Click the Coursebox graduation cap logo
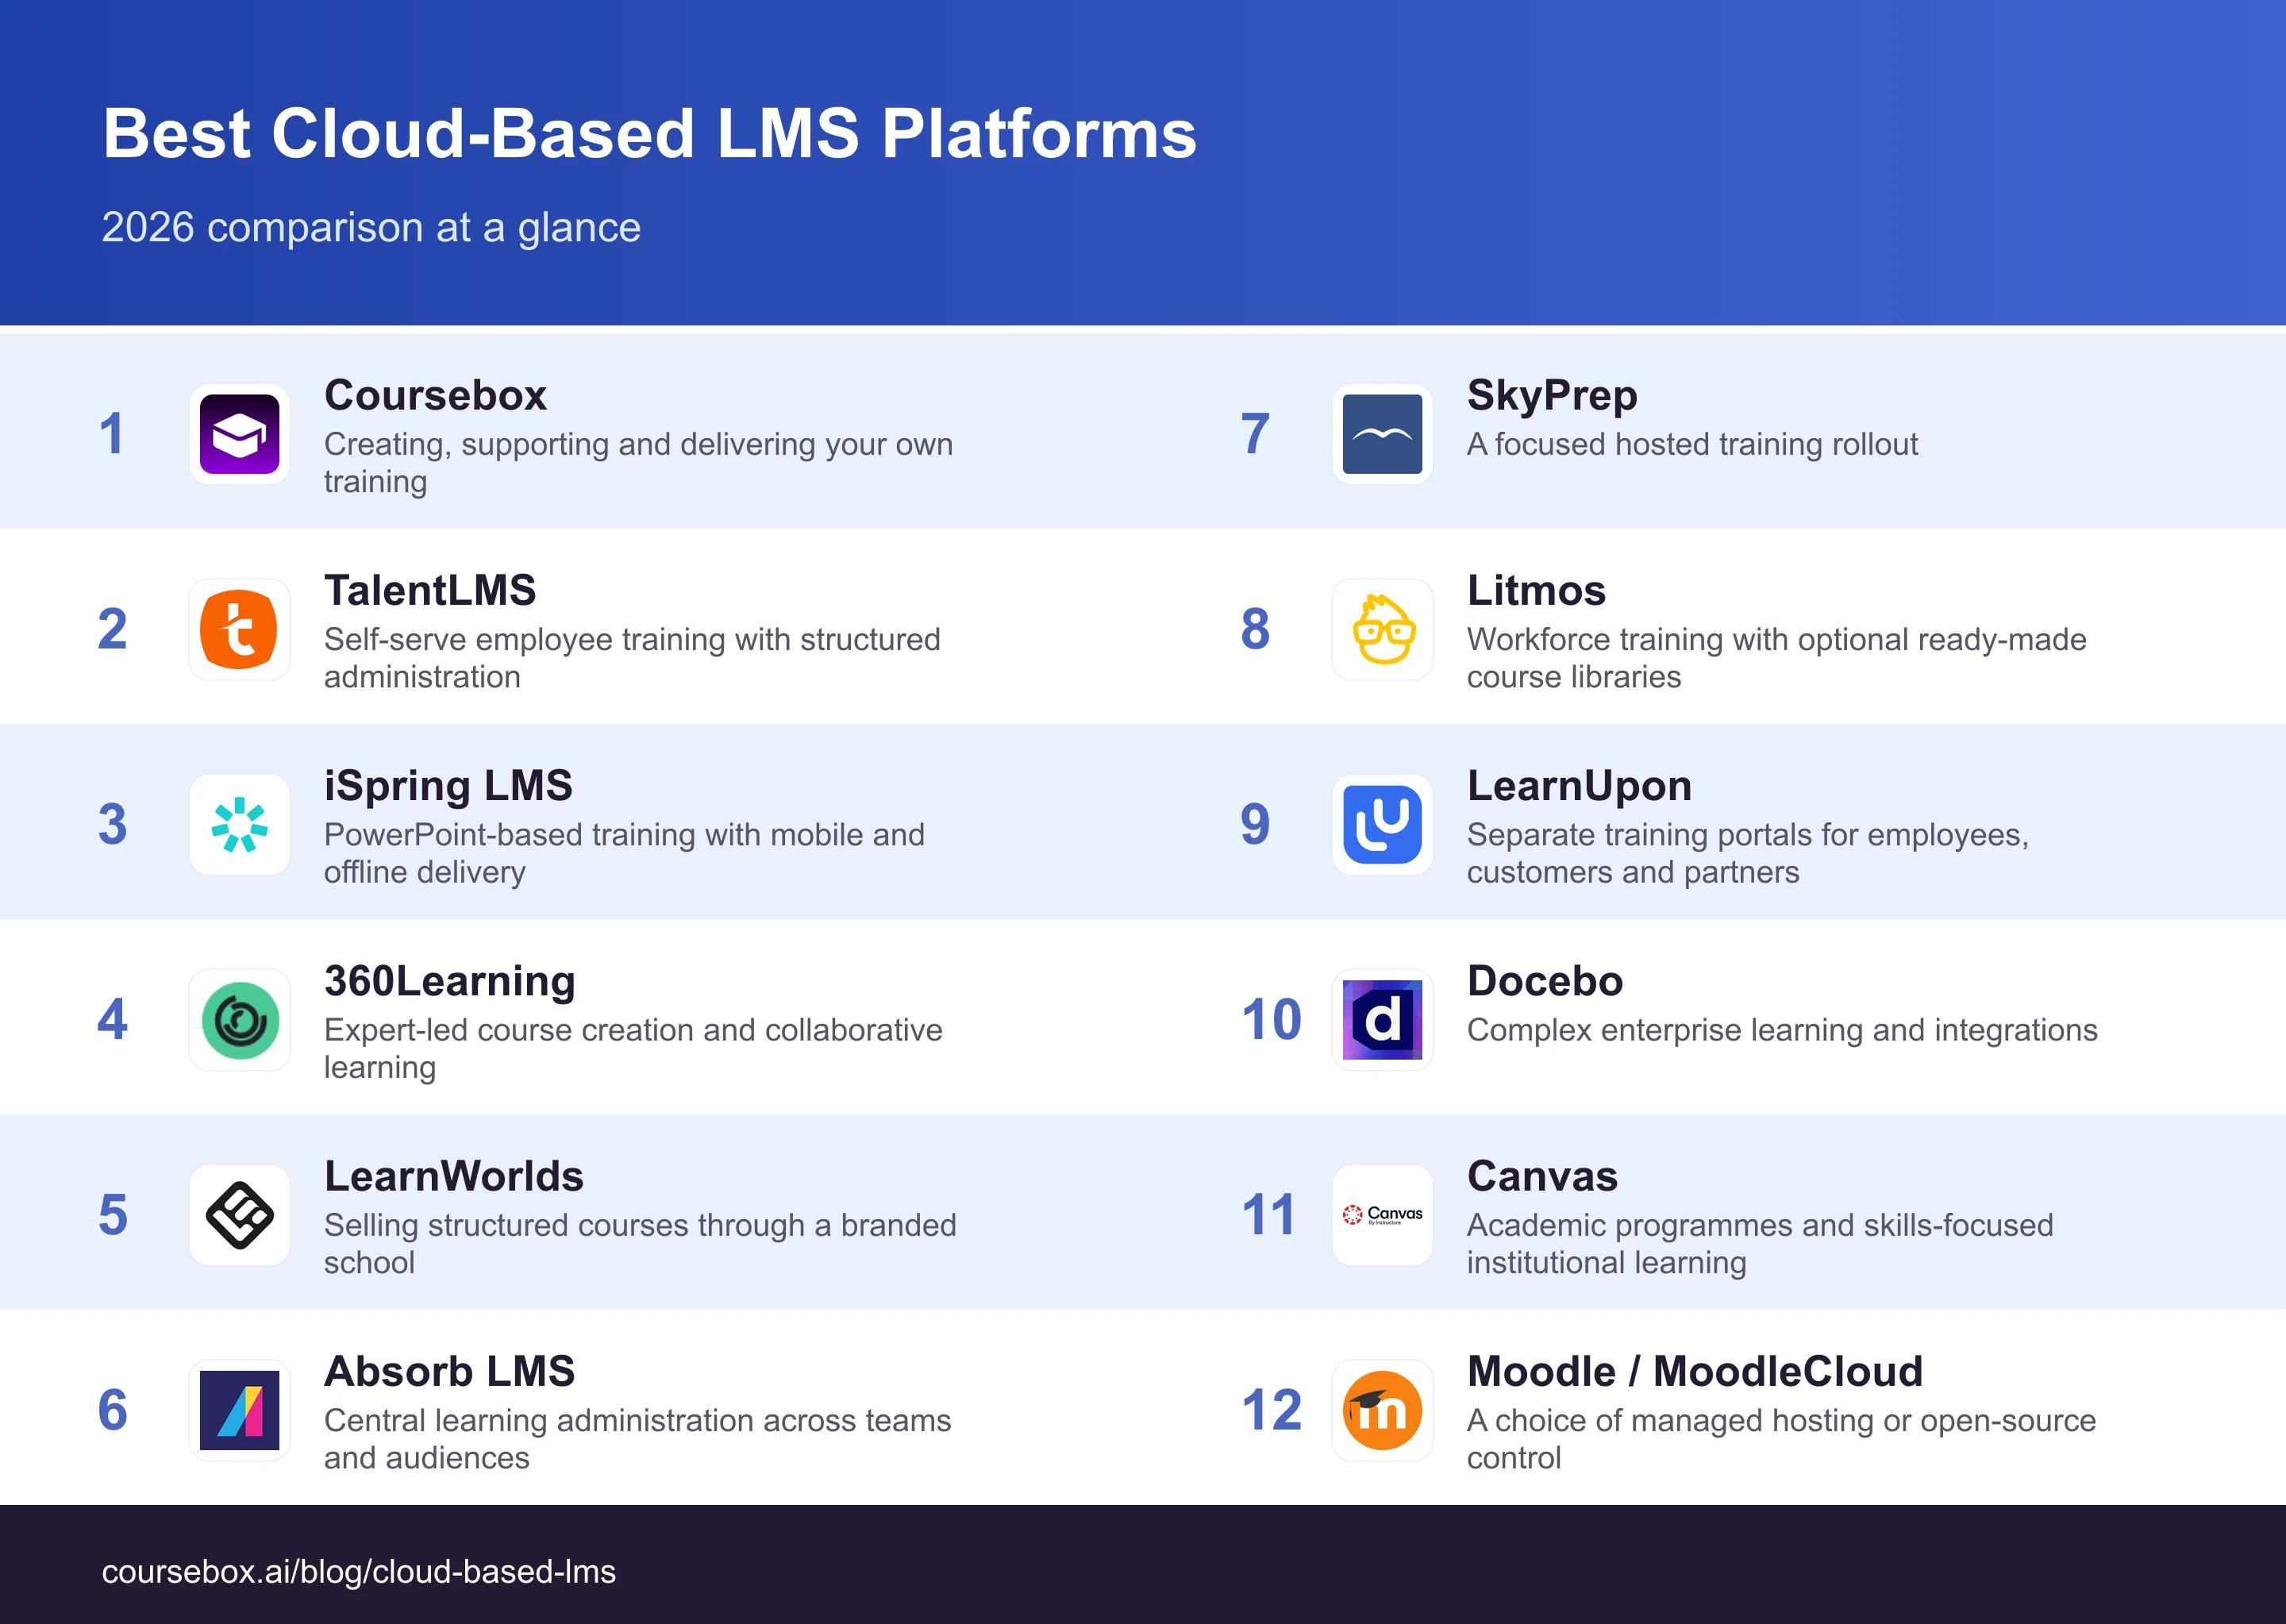2286x1624 pixels. pos(239,434)
